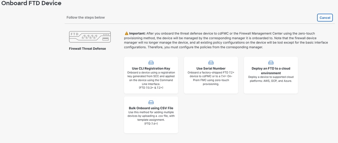Click the Firewall Threat Defense label

pyautogui.click(x=87, y=49)
